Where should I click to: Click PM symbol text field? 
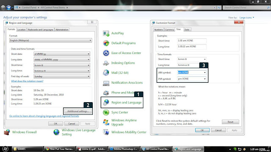tap(190, 79)
